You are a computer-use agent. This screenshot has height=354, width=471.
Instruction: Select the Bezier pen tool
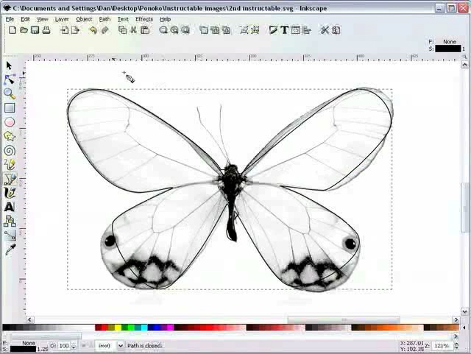(10, 179)
